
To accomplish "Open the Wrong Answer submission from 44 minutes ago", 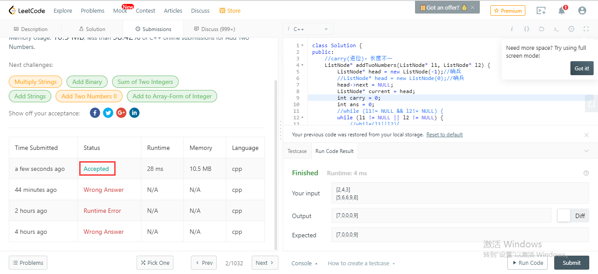I will click(x=104, y=190).
